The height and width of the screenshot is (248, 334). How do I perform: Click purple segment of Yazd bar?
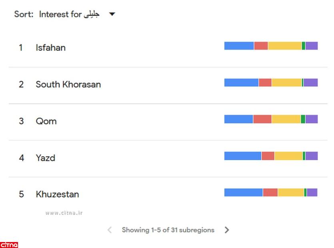point(311,156)
